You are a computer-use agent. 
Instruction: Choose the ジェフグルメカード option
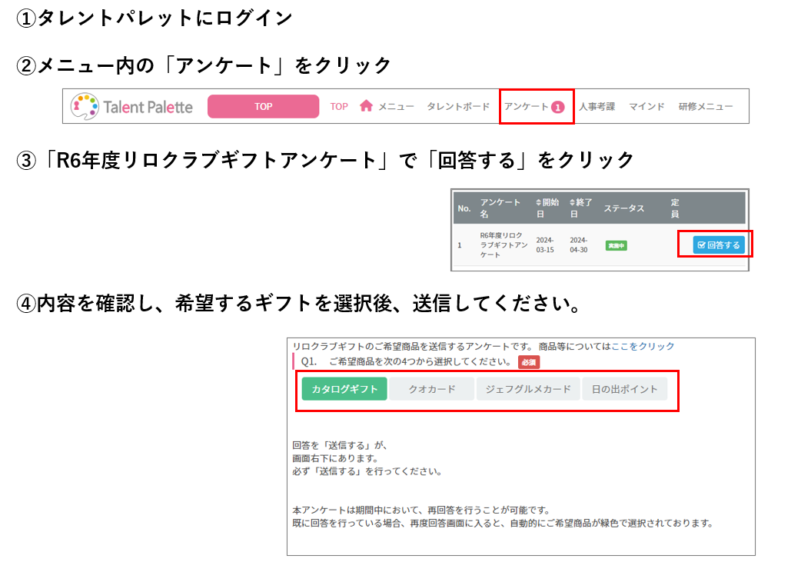pos(527,389)
